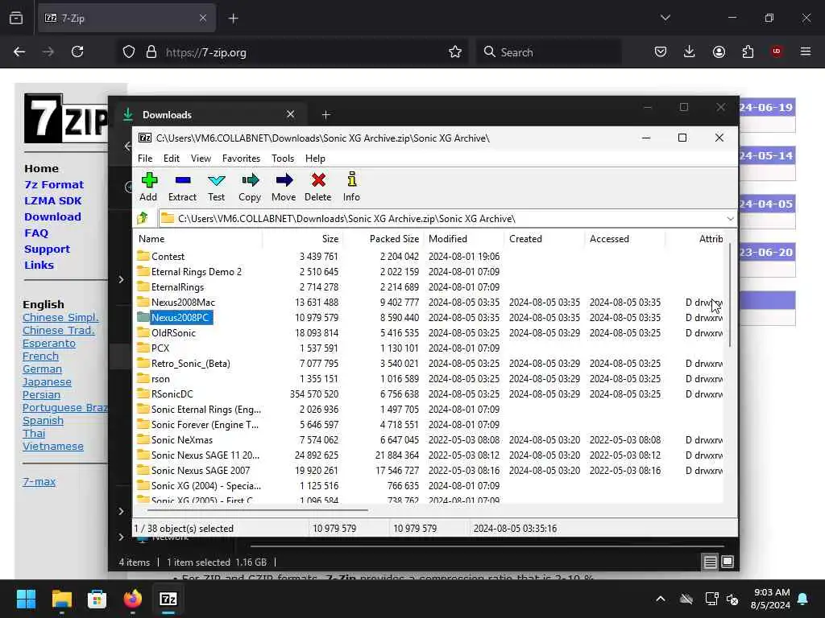This screenshot has height=618, width=825.
Task: Click the uBlock Origin extension icon
Action: tap(777, 51)
